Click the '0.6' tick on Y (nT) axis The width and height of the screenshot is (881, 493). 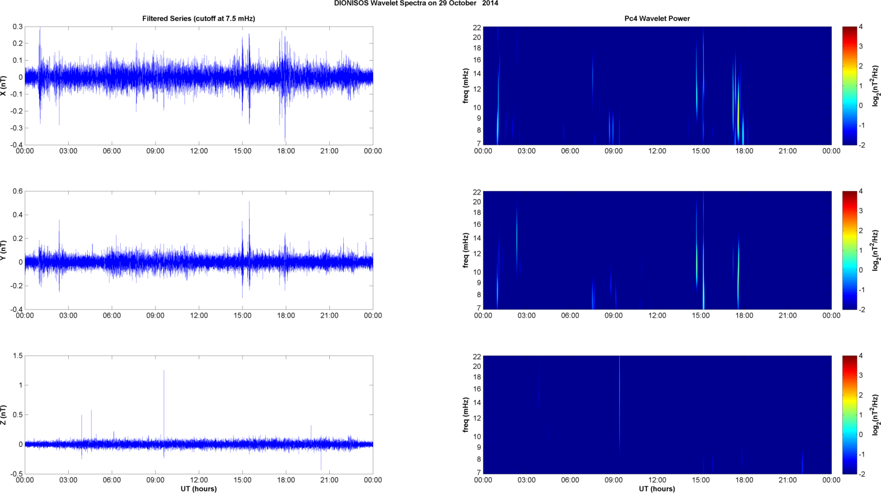click(17, 191)
